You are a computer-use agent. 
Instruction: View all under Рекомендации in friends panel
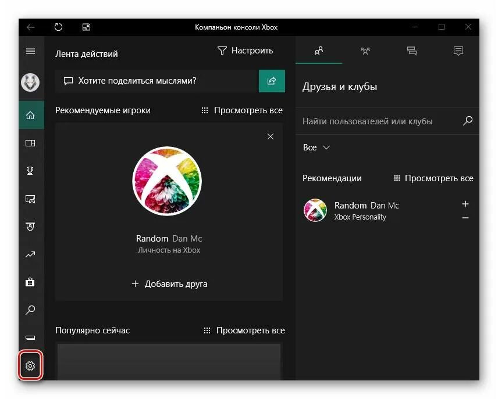pyautogui.click(x=433, y=178)
